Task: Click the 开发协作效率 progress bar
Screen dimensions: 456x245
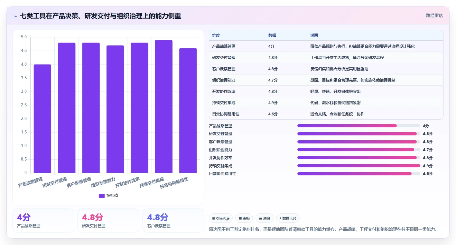Action: [359, 158]
